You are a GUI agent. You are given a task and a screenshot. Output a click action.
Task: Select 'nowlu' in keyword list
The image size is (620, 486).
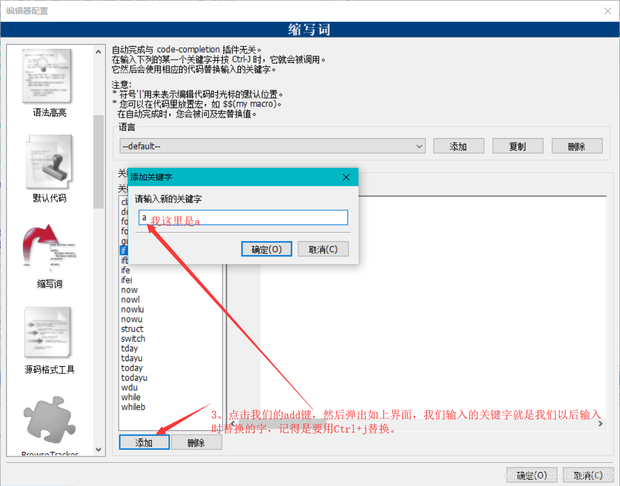pos(133,309)
